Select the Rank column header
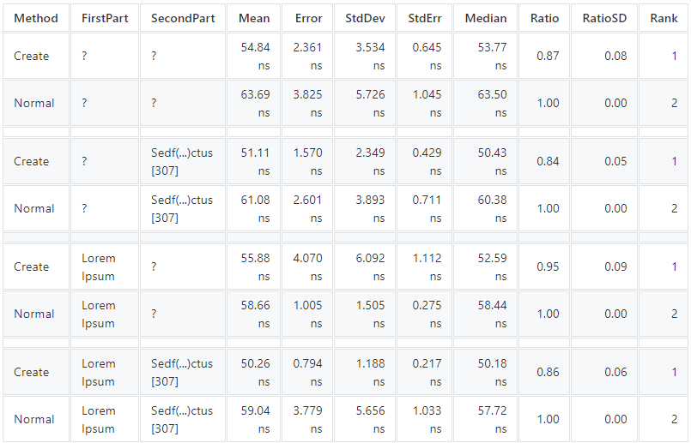The image size is (691, 443). (x=664, y=18)
